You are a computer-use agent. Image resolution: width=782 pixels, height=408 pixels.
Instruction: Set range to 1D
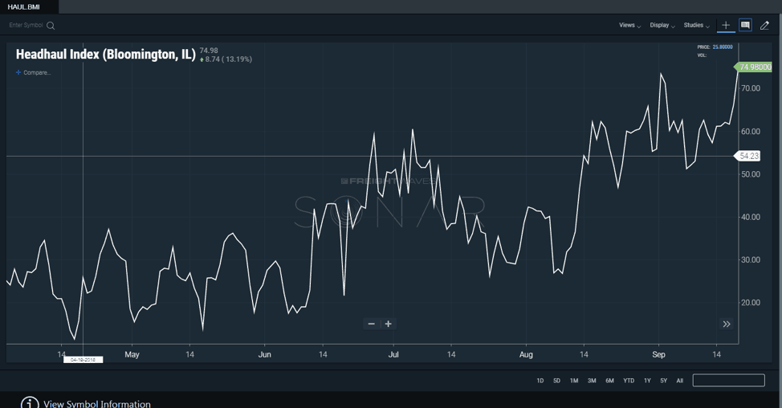coord(540,381)
